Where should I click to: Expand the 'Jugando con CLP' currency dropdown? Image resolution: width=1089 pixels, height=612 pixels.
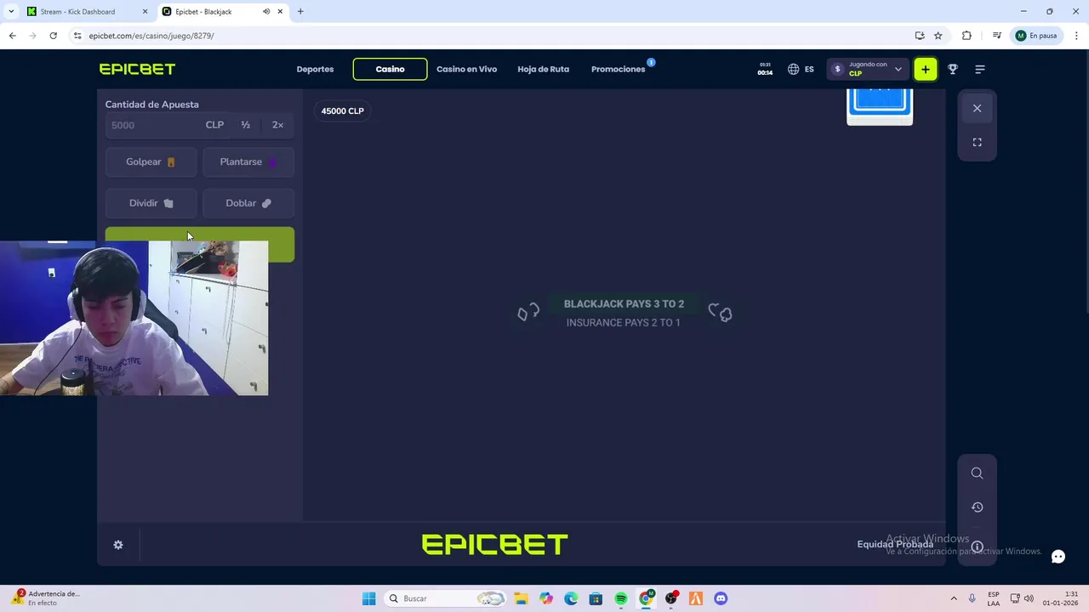pyautogui.click(x=867, y=69)
